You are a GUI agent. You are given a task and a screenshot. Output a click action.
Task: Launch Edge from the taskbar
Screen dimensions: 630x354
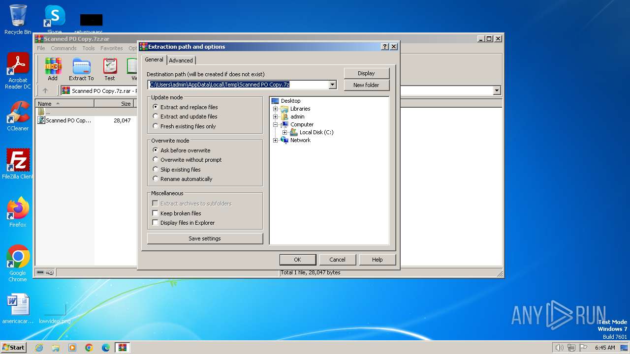point(106,348)
